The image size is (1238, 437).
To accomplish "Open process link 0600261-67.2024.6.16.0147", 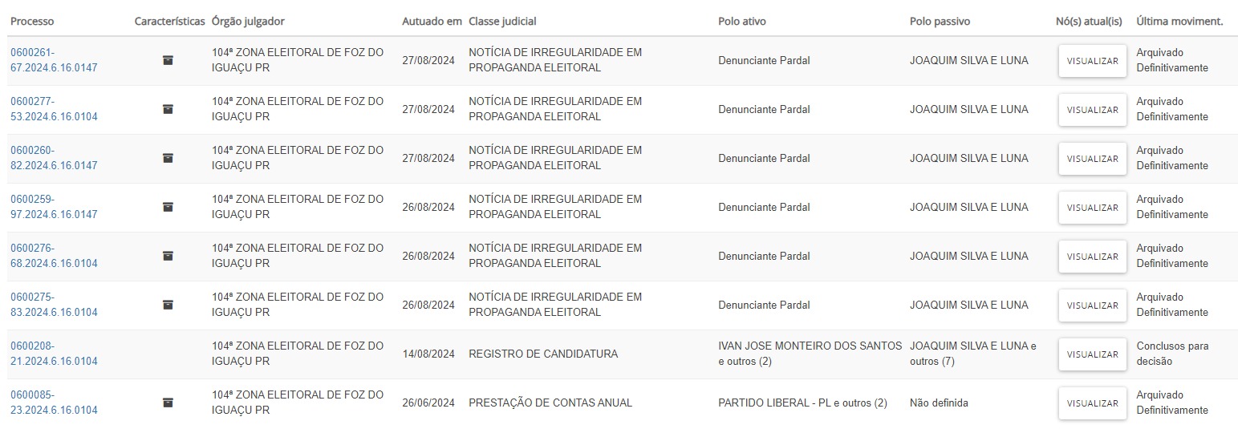I will pos(54,60).
